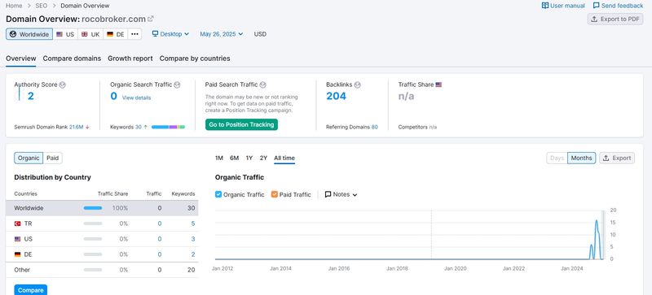Click the red Semrush Domain Rank down arrow

pos(87,127)
